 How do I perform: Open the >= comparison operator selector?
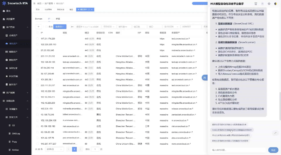(72, 27)
